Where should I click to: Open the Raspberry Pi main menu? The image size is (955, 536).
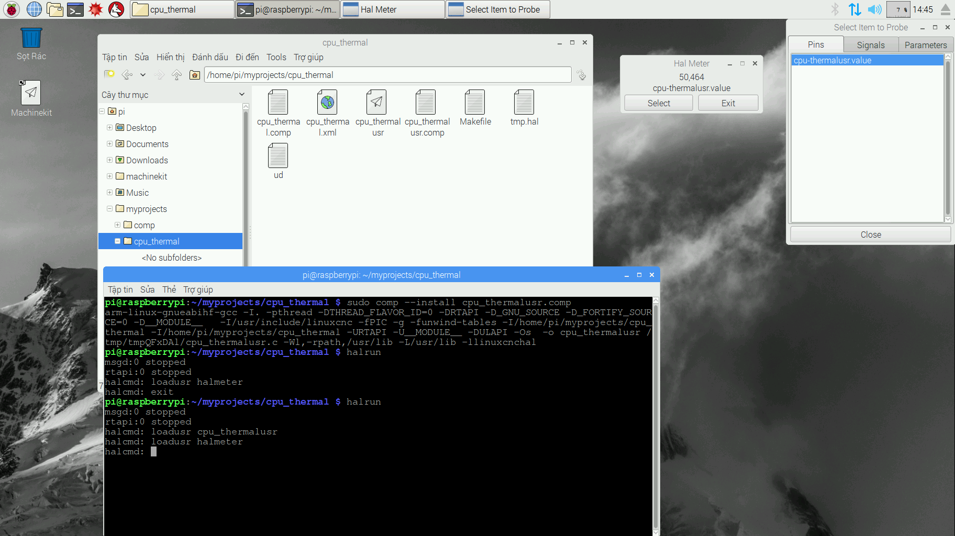(12, 9)
